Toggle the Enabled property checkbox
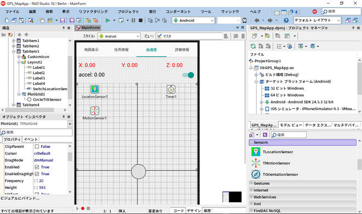 [37, 167]
